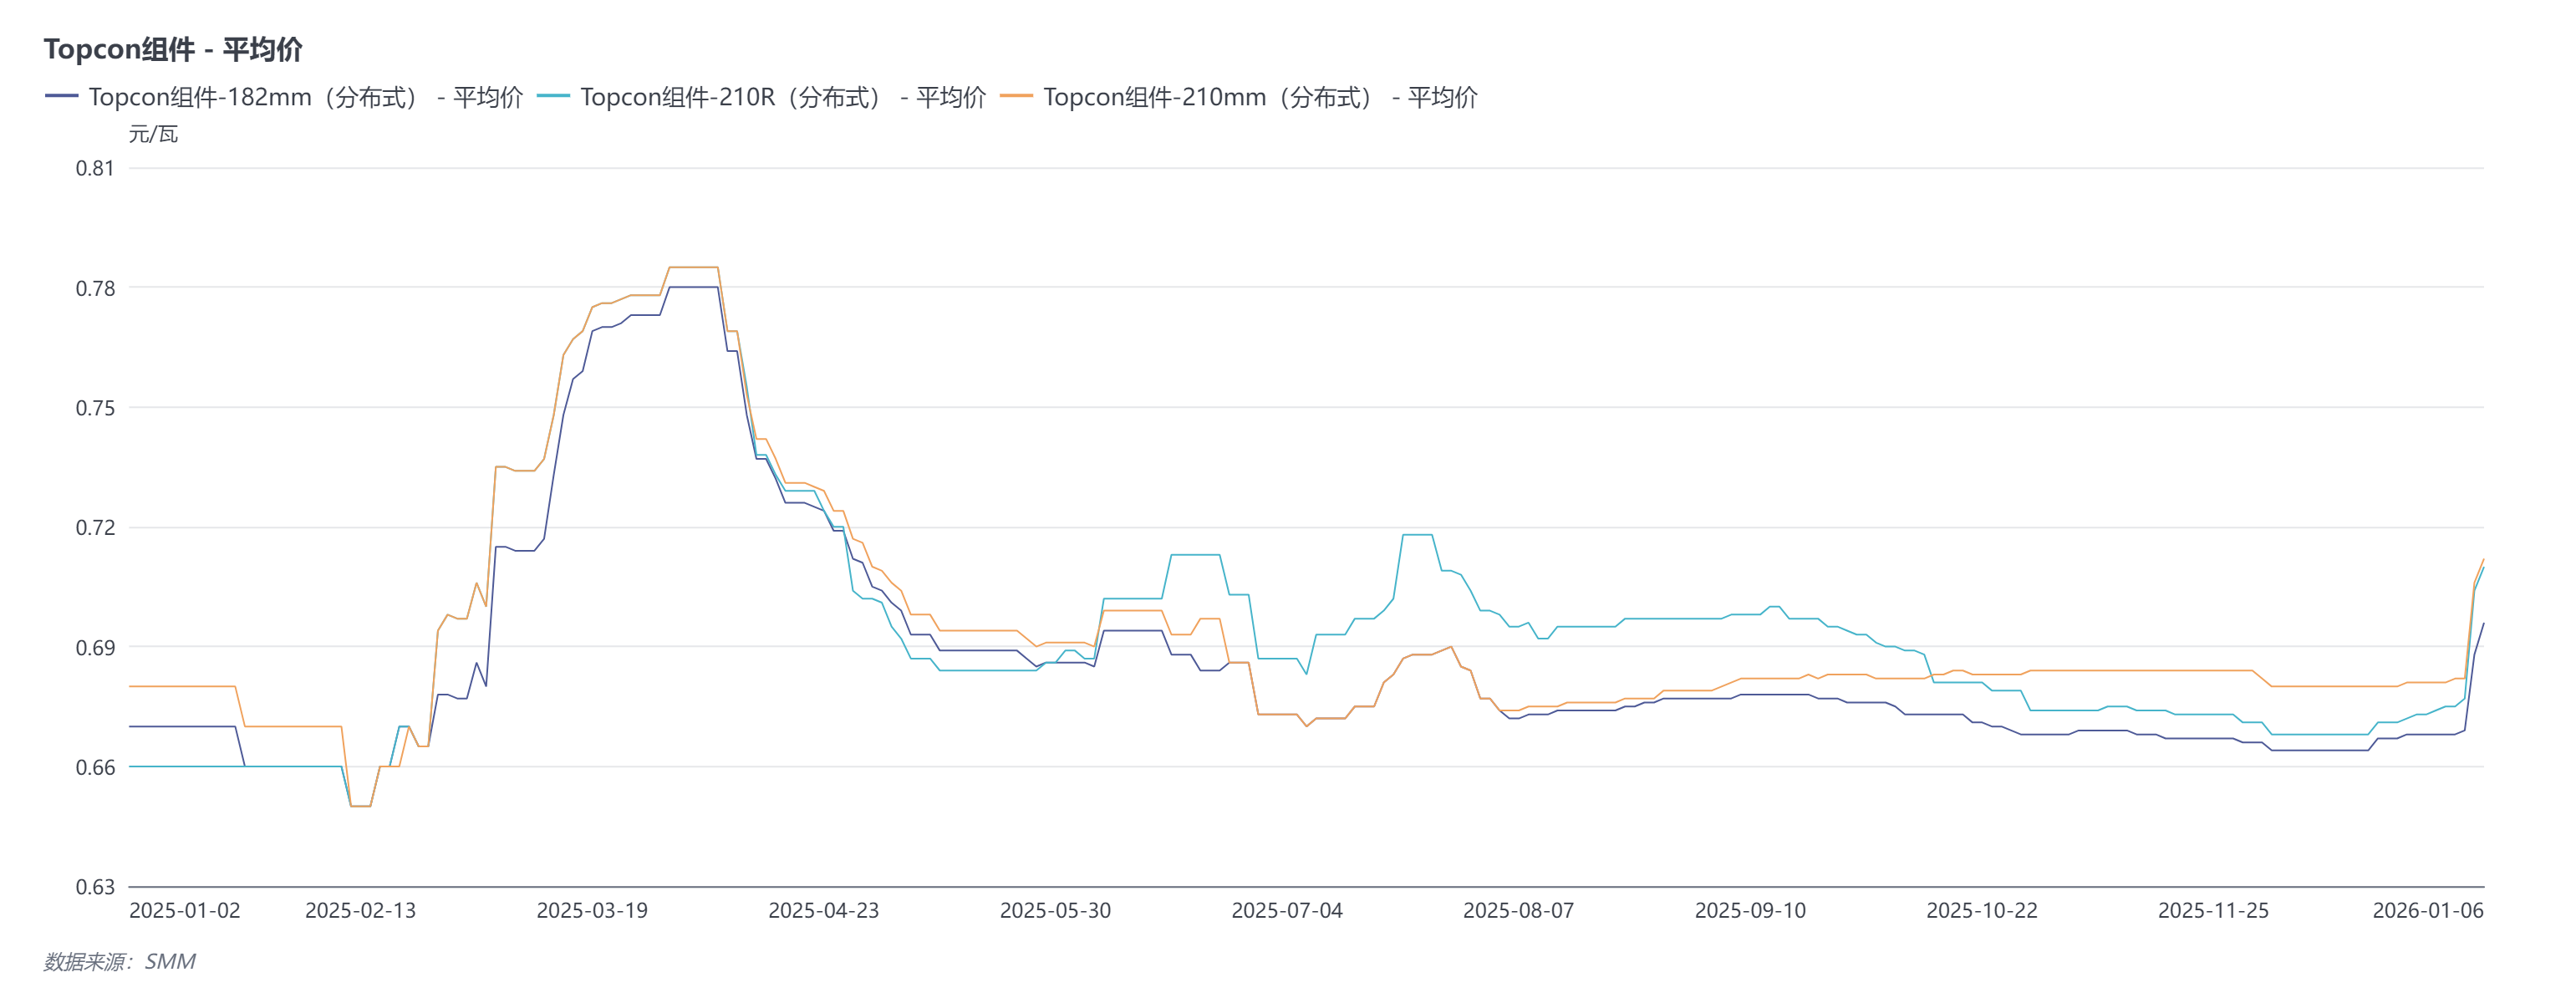Image resolution: width=2576 pixels, height=1003 pixels.
Task: Click the 0.81 y-axis value label
Action: (x=95, y=168)
